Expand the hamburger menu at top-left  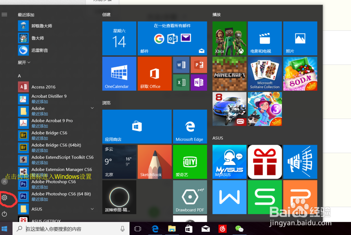(x=4, y=15)
